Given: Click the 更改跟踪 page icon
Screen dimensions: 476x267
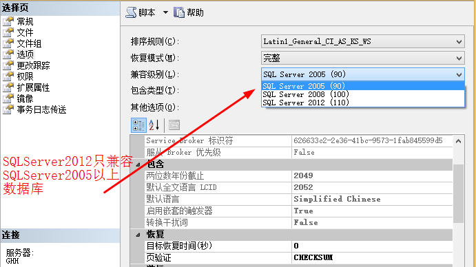Looking at the screenshot, I should (x=8, y=65).
